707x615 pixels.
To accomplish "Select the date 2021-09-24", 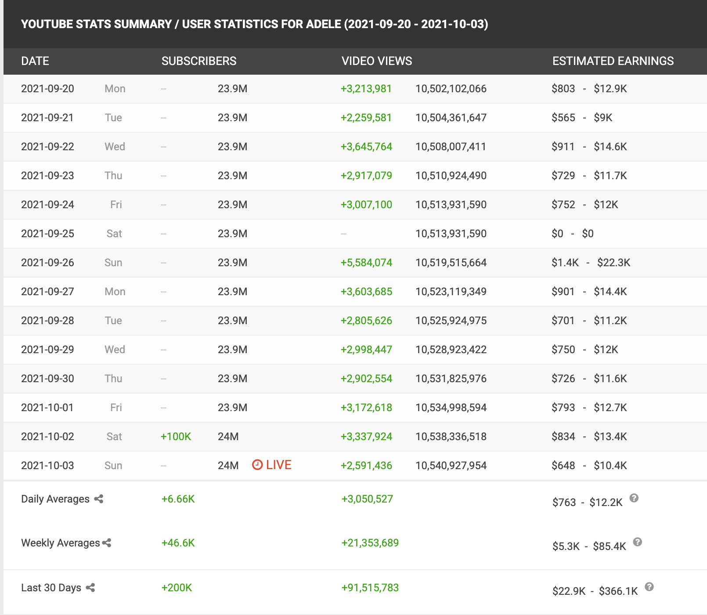I will 47,205.
